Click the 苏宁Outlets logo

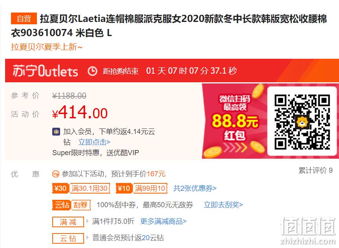[46, 71]
